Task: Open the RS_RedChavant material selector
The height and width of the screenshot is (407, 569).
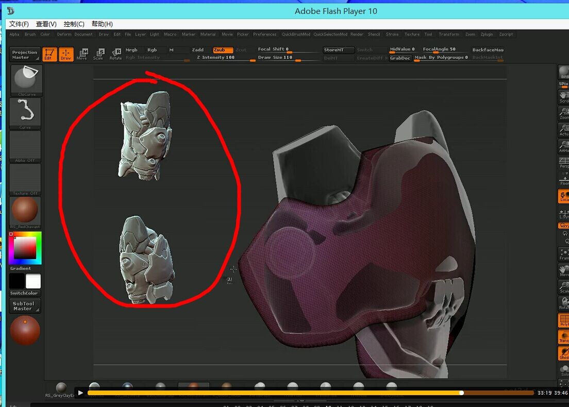Action: pos(25,213)
